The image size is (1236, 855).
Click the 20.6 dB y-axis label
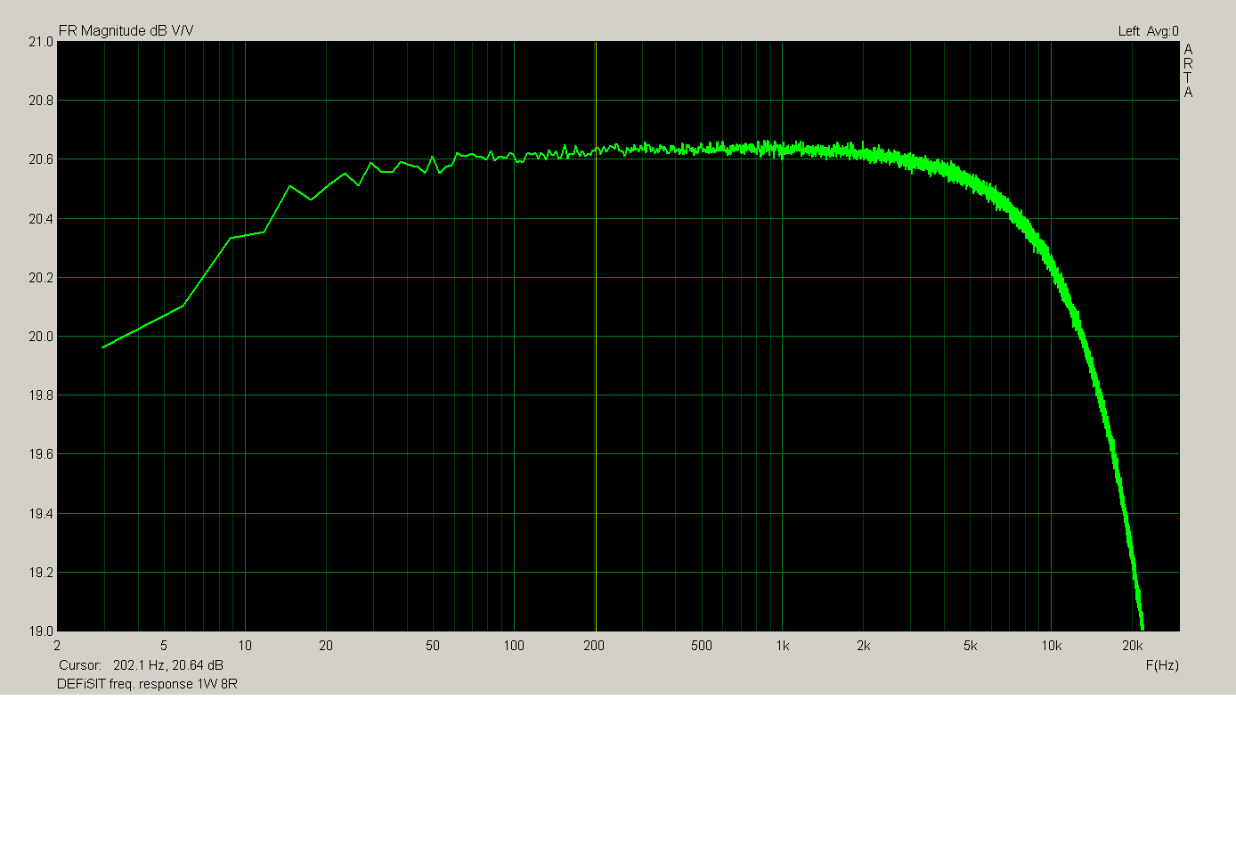(x=41, y=159)
